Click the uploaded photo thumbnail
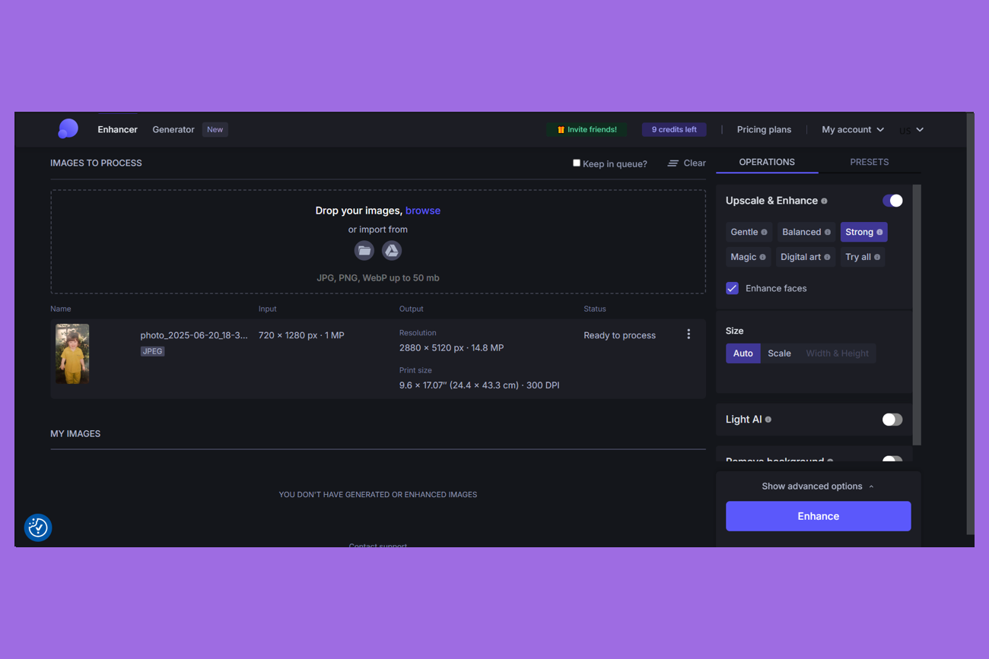This screenshot has width=989, height=659. [72, 354]
